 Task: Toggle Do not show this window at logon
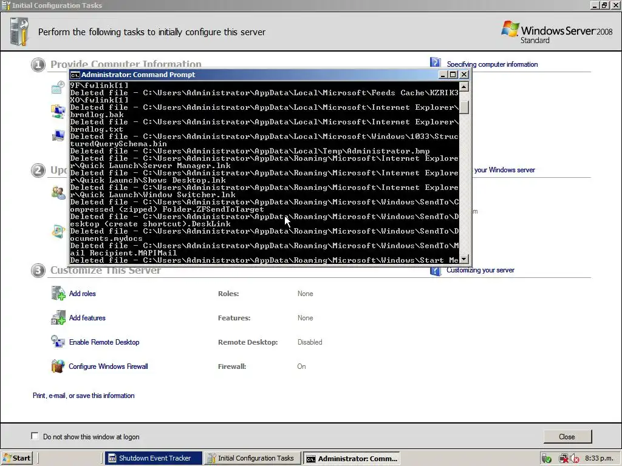click(x=35, y=436)
